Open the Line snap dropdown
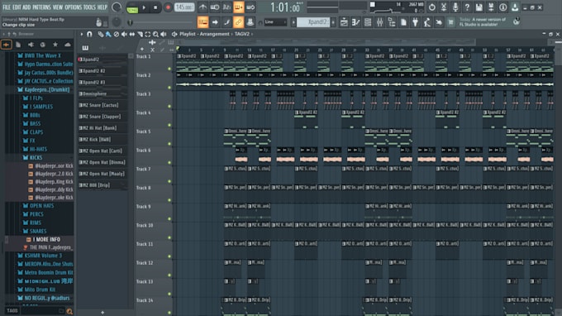 [x=275, y=22]
